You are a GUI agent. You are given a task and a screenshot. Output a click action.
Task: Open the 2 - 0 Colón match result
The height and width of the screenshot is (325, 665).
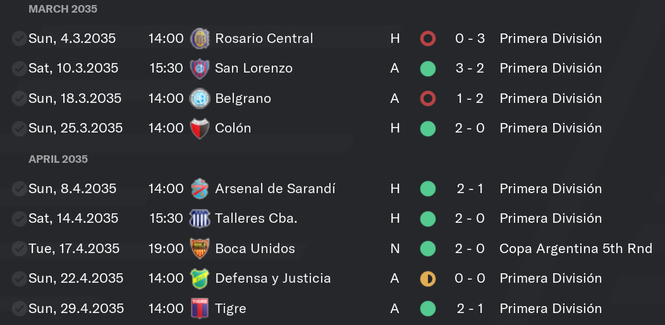click(470, 128)
